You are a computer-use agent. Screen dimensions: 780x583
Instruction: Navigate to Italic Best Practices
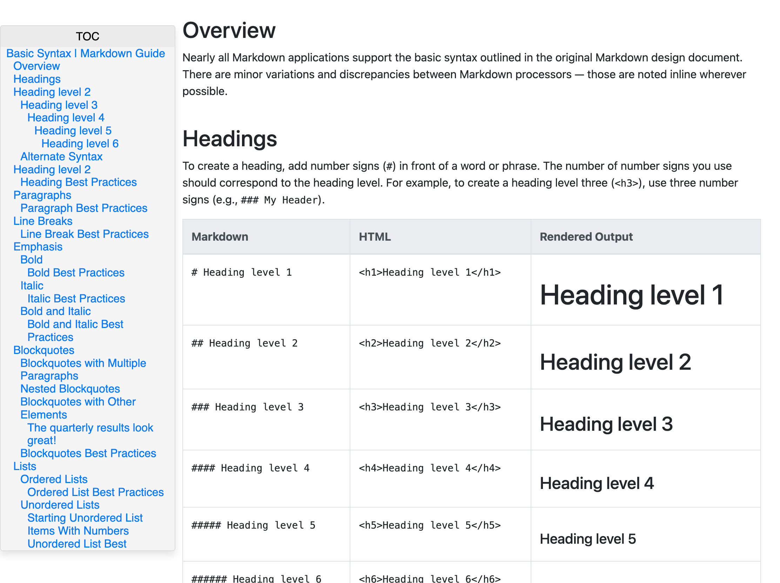point(76,299)
